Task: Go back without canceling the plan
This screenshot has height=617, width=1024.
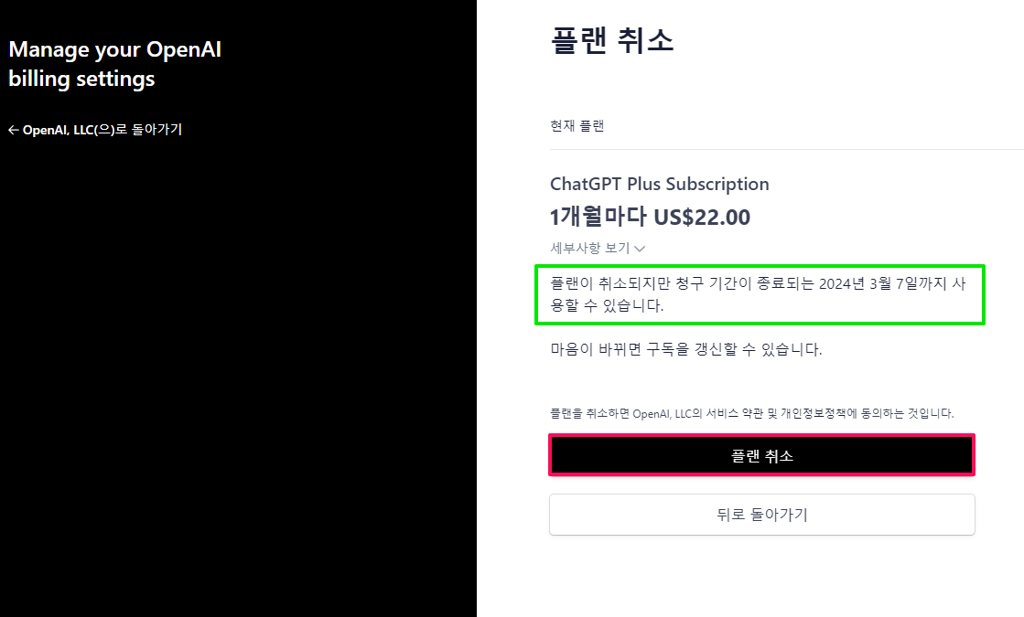Action: (x=761, y=515)
